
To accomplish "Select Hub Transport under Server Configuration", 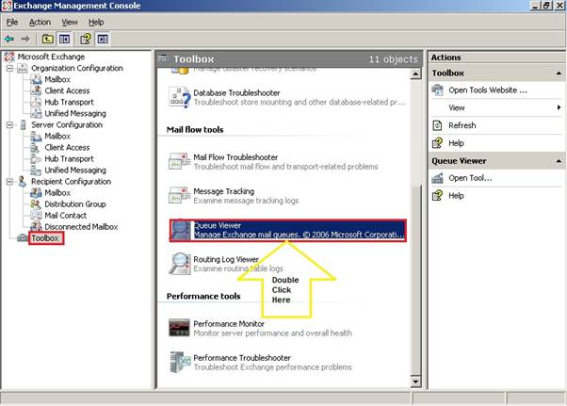I will [x=69, y=158].
